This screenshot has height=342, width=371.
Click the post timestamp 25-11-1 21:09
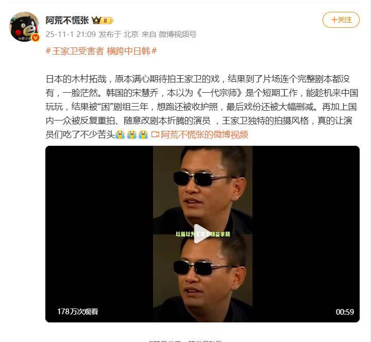point(71,35)
